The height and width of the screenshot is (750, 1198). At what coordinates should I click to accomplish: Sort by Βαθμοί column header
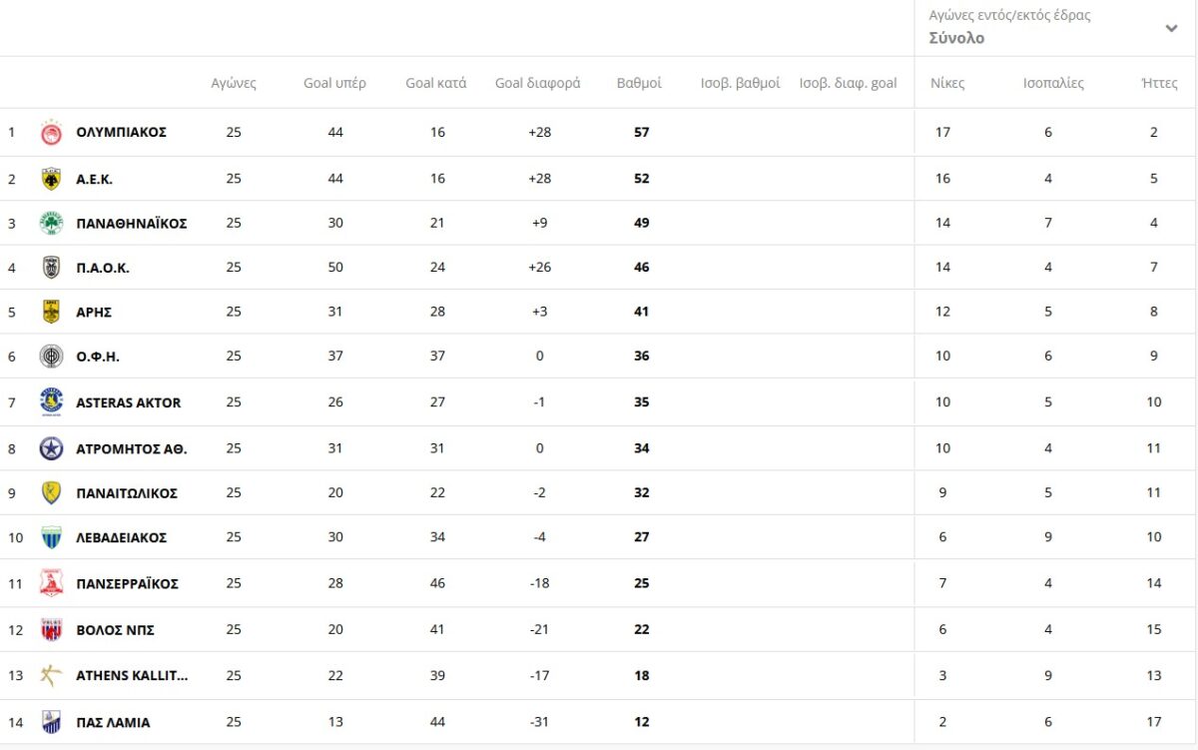click(639, 83)
